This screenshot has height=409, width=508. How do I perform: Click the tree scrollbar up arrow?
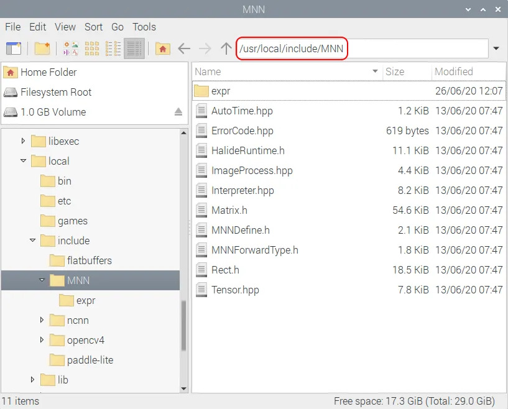(x=183, y=133)
